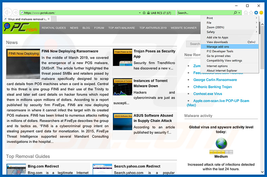267x177 pixels.
Task: Click the scrollbar down arrow
Action: coord(262,172)
